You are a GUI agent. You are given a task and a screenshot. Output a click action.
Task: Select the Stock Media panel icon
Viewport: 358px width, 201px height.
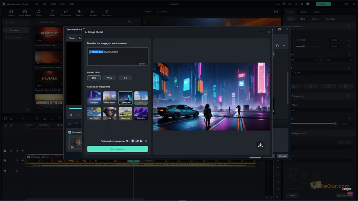25,13
